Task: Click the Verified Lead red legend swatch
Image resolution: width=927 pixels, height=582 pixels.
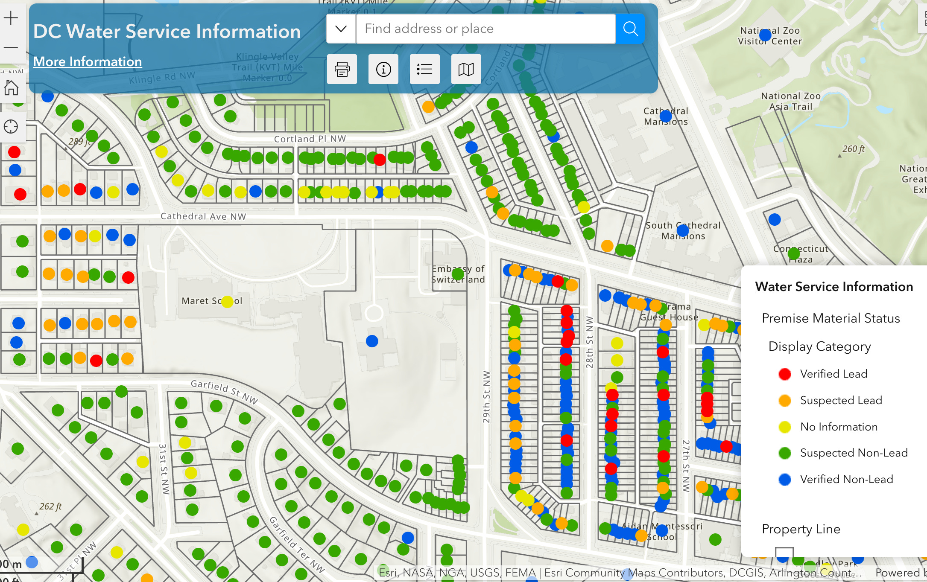Action: [x=784, y=374]
